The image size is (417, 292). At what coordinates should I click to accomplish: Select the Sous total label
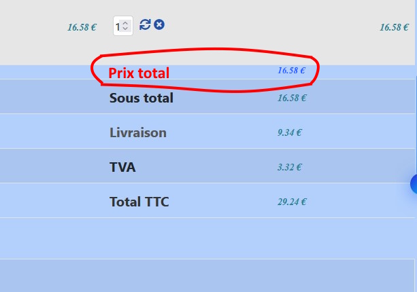[141, 98]
